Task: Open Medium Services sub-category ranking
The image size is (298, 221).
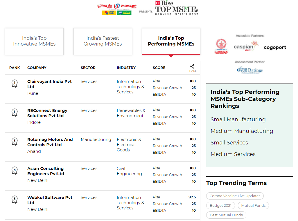Action: pos(233,154)
